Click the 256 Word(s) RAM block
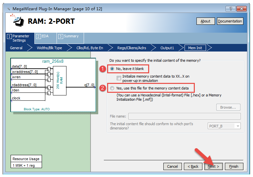The image size is (253, 177). pyautogui.click(x=60, y=81)
